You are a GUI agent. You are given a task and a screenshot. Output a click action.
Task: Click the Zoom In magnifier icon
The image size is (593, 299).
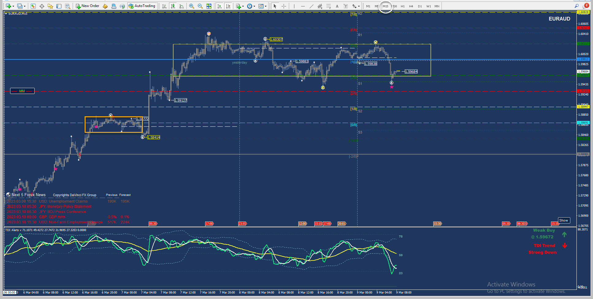(192, 6)
